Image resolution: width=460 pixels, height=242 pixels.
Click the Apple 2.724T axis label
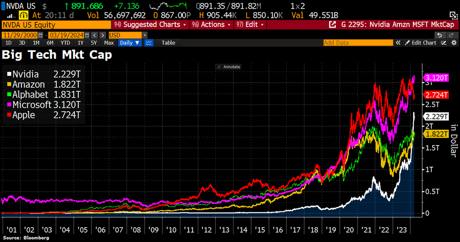click(x=436, y=95)
